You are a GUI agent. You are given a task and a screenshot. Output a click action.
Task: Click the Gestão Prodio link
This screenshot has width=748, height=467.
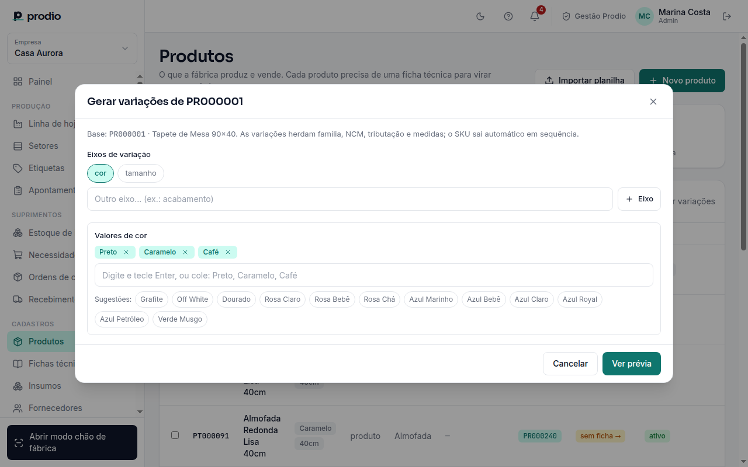tap(594, 16)
